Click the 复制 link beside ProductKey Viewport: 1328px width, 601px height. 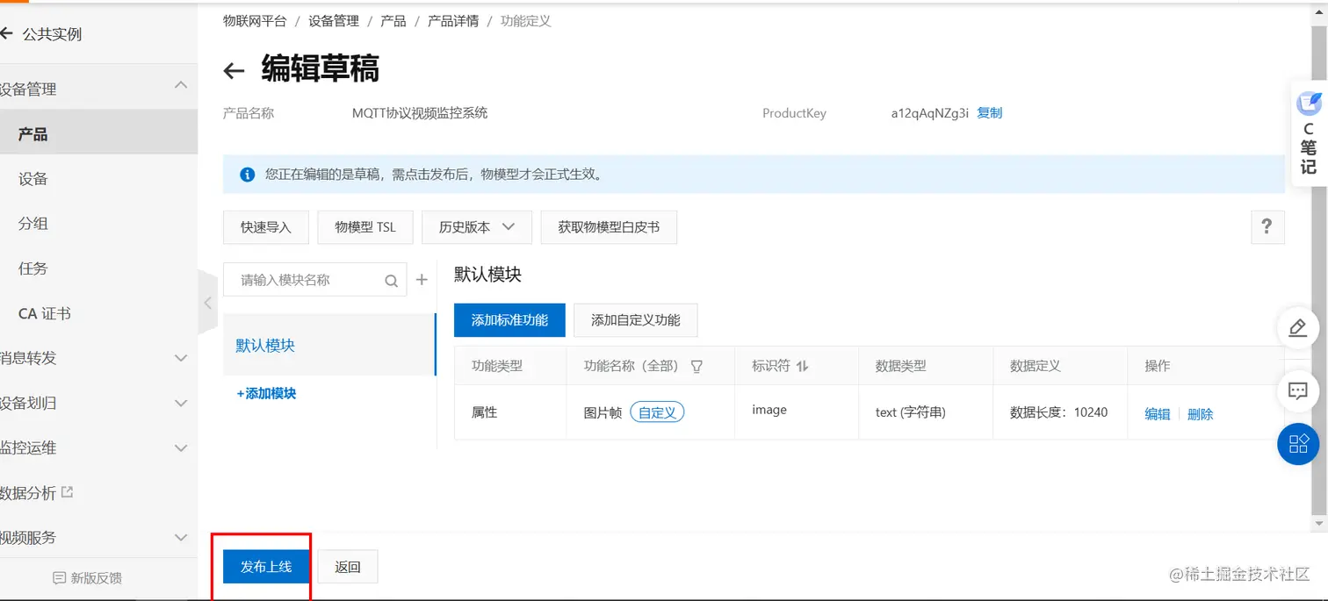(989, 113)
